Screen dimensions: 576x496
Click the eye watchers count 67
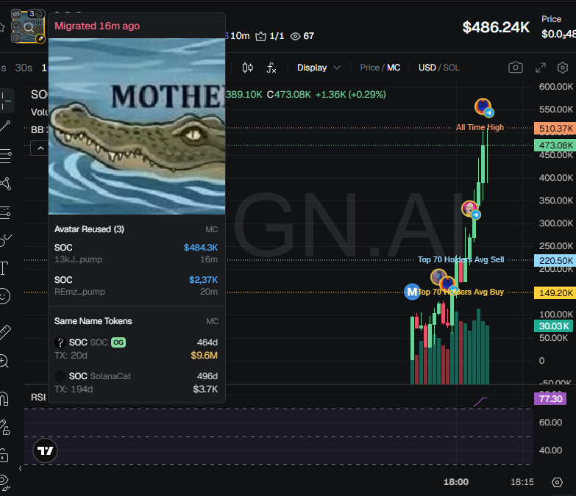point(302,36)
